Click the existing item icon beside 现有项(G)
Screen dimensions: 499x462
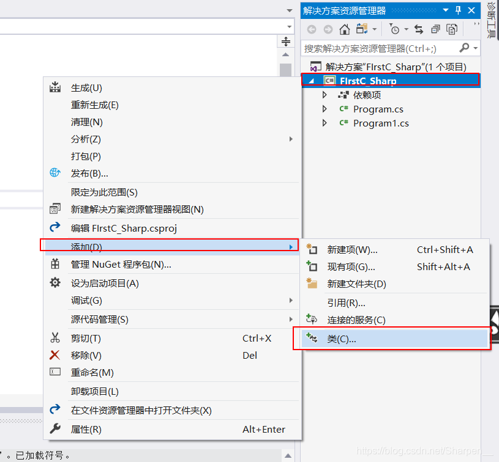pyautogui.click(x=312, y=266)
